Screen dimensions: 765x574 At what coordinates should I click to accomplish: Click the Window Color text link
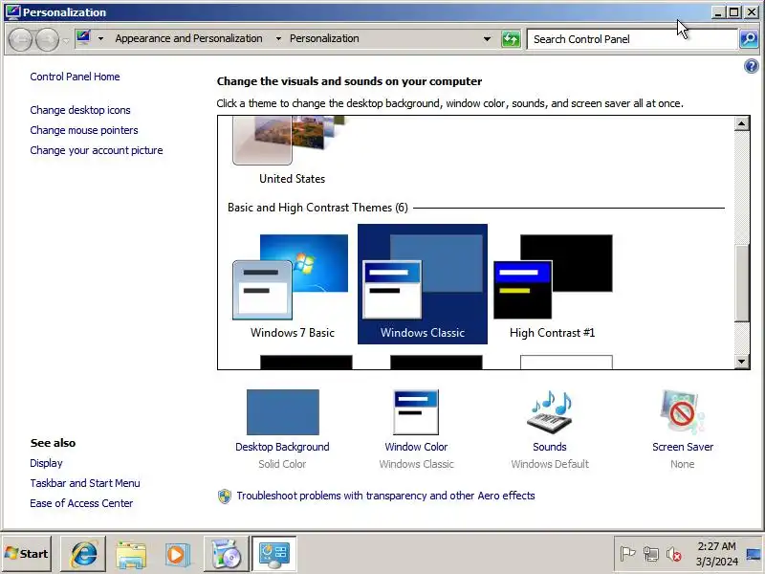[416, 447]
